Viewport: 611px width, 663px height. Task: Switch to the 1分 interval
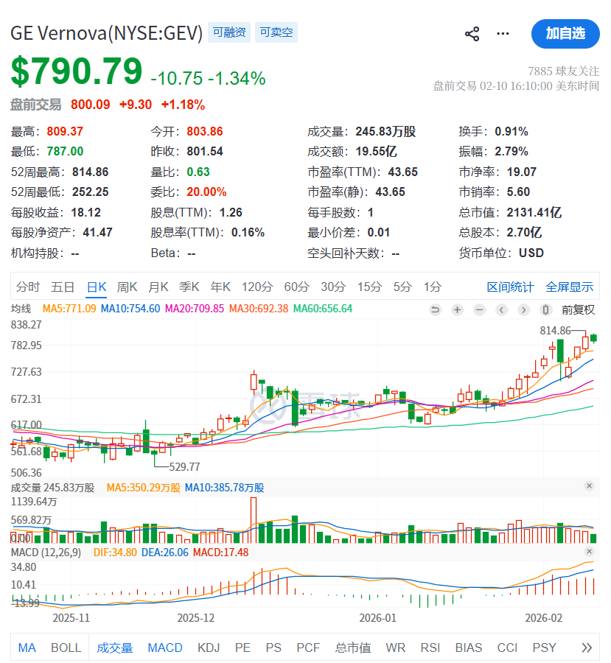tap(433, 287)
